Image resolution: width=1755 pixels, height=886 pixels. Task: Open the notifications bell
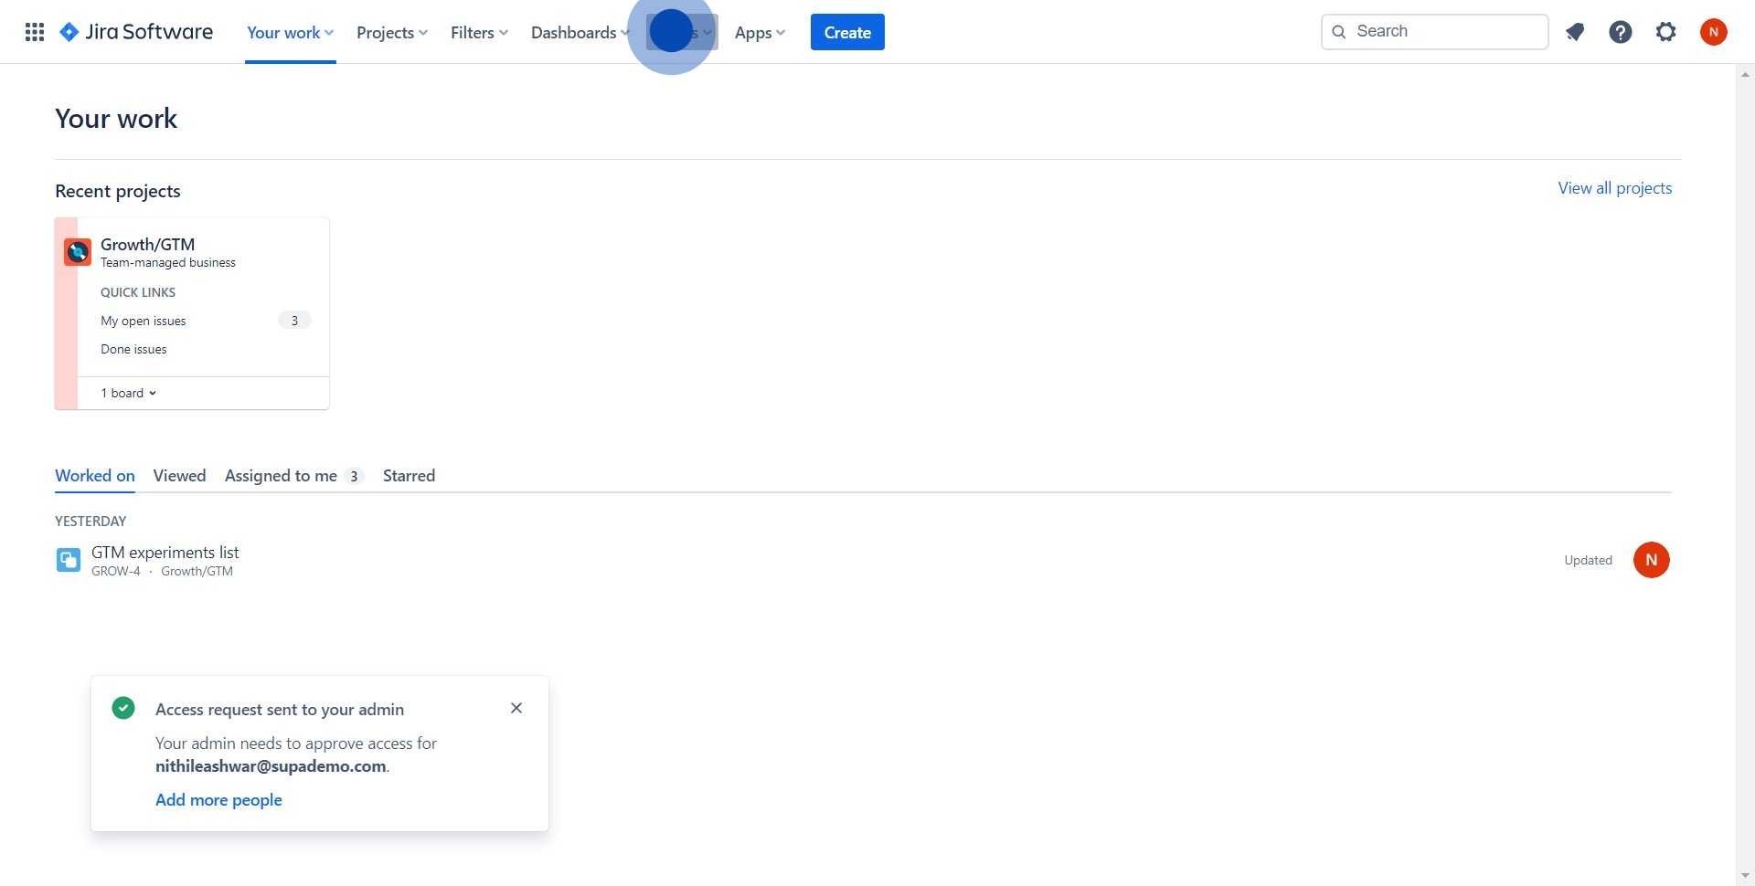pyautogui.click(x=1574, y=31)
